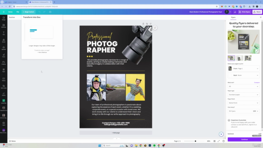
Task: Open the Matte finish dropdown
Action: [244, 103]
